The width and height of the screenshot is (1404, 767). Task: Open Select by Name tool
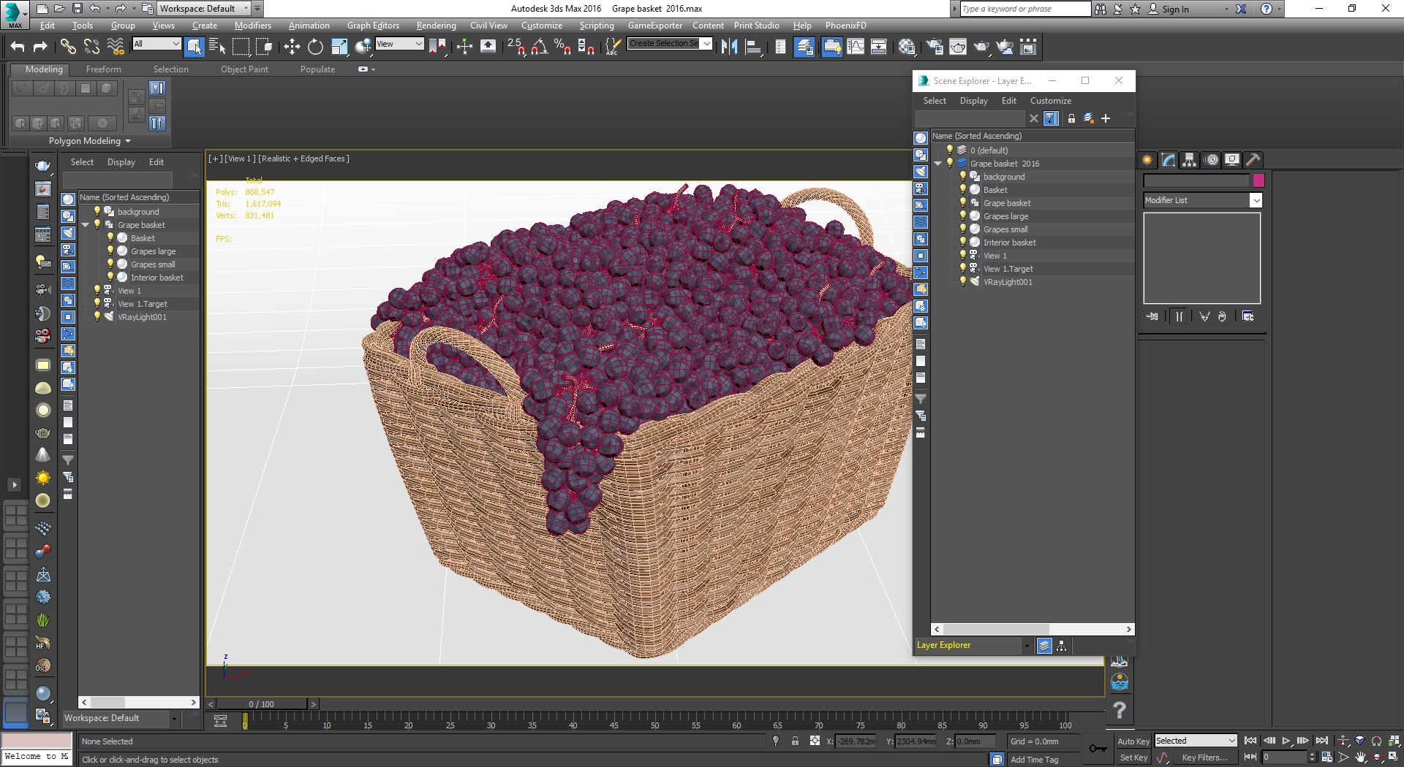tap(217, 47)
